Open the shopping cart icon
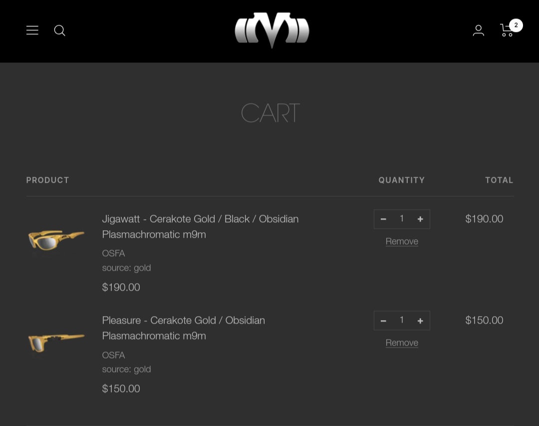The image size is (539, 426). 507,31
